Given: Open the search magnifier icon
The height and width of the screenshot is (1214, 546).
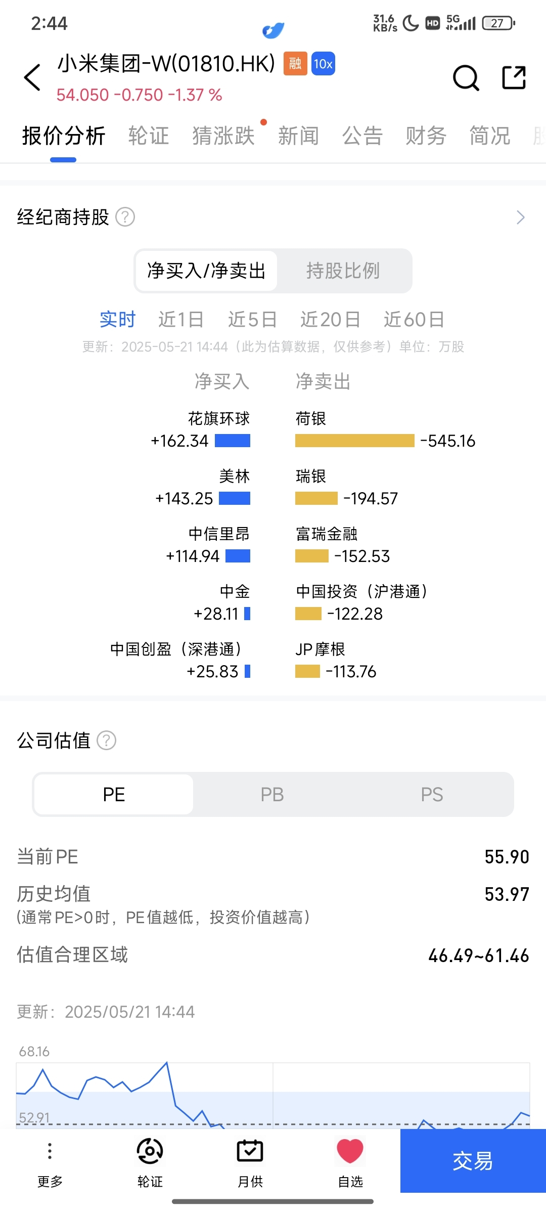Looking at the screenshot, I should click(x=466, y=78).
